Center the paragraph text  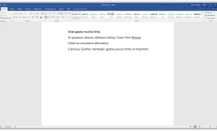click(x=49, y=17)
